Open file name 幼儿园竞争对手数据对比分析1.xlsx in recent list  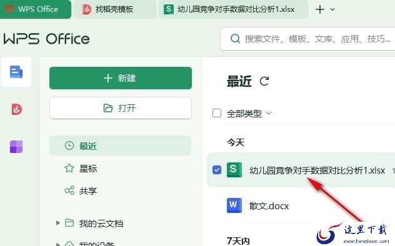click(317, 170)
